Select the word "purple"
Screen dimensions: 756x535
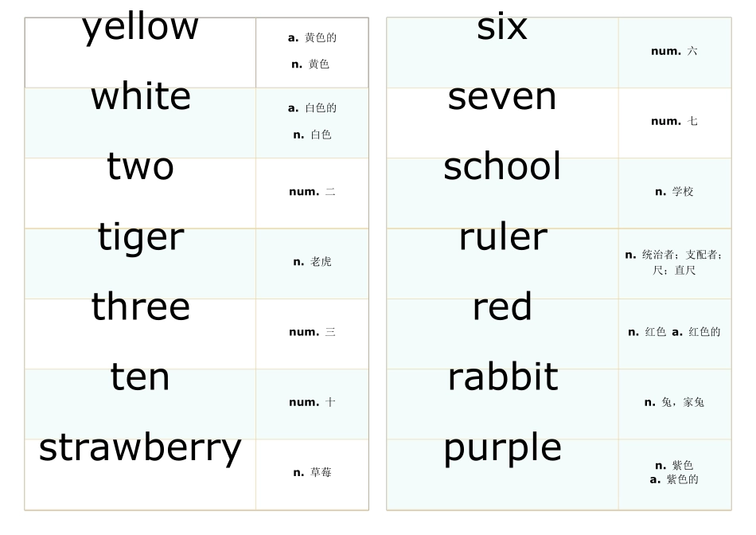click(502, 447)
